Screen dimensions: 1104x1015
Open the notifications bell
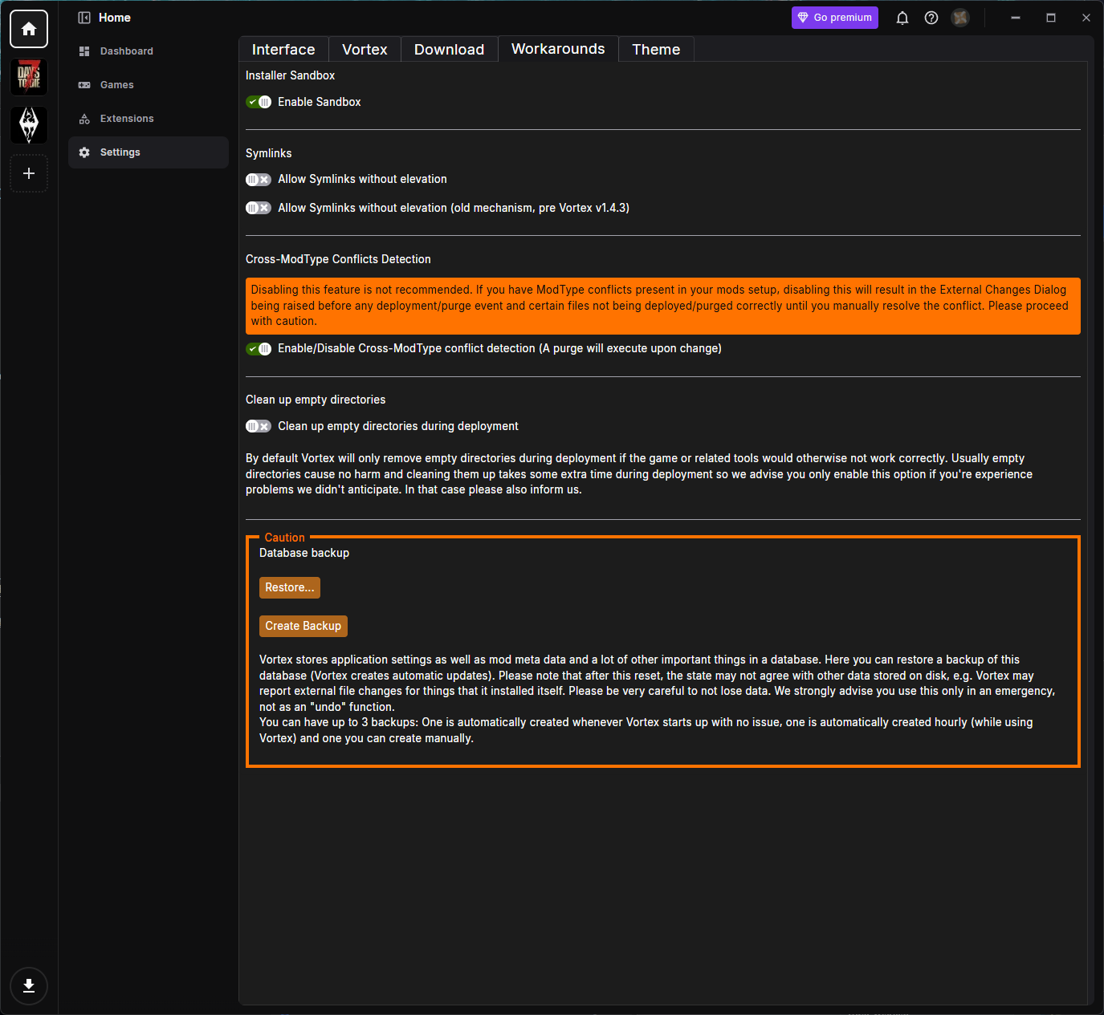click(902, 18)
